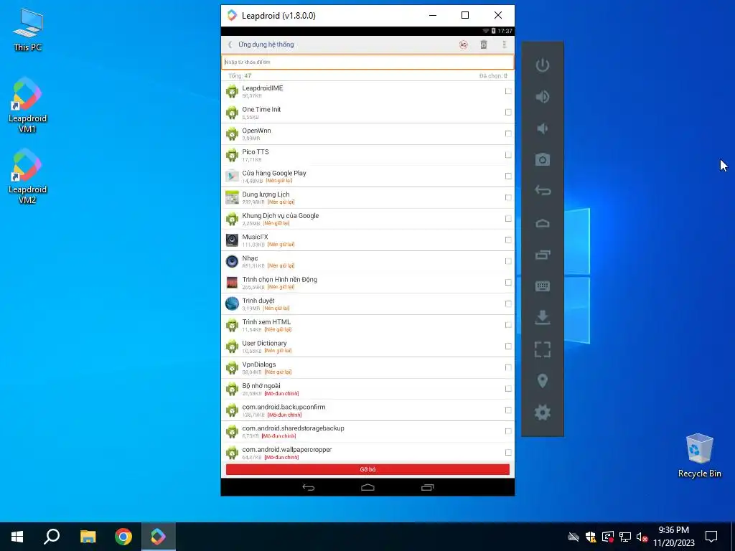Check the MusicFX checkbox
The height and width of the screenshot is (551, 735).
point(508,240)
